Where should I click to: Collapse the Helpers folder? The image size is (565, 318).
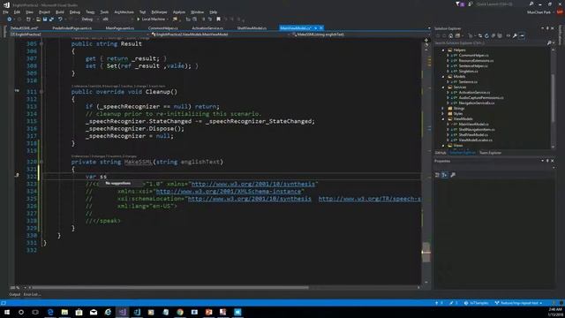[443, 50]
